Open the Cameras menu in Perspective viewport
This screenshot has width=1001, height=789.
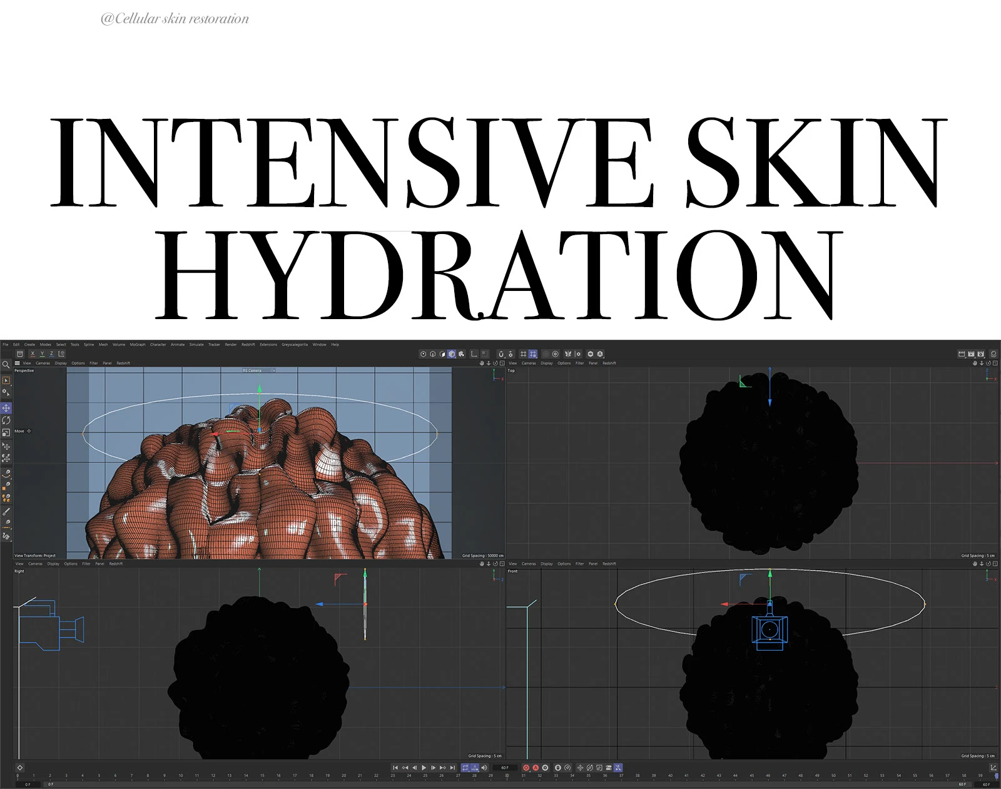point(43,363)
